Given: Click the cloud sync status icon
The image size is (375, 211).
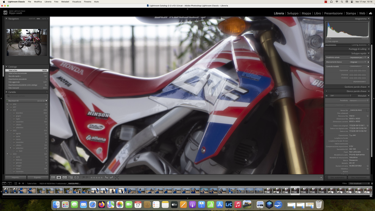Looking at the screenshot, I should pyautogui.click(x=371, y=13).
